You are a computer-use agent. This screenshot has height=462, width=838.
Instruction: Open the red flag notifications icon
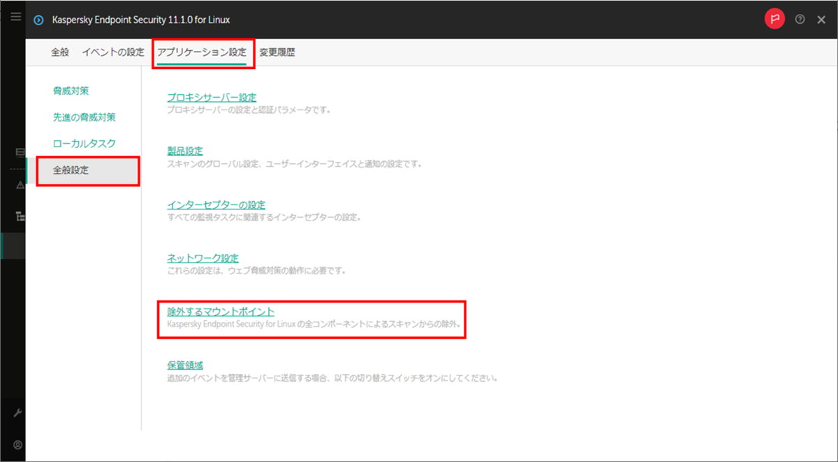pyautogui.click(x=774, y=20)
